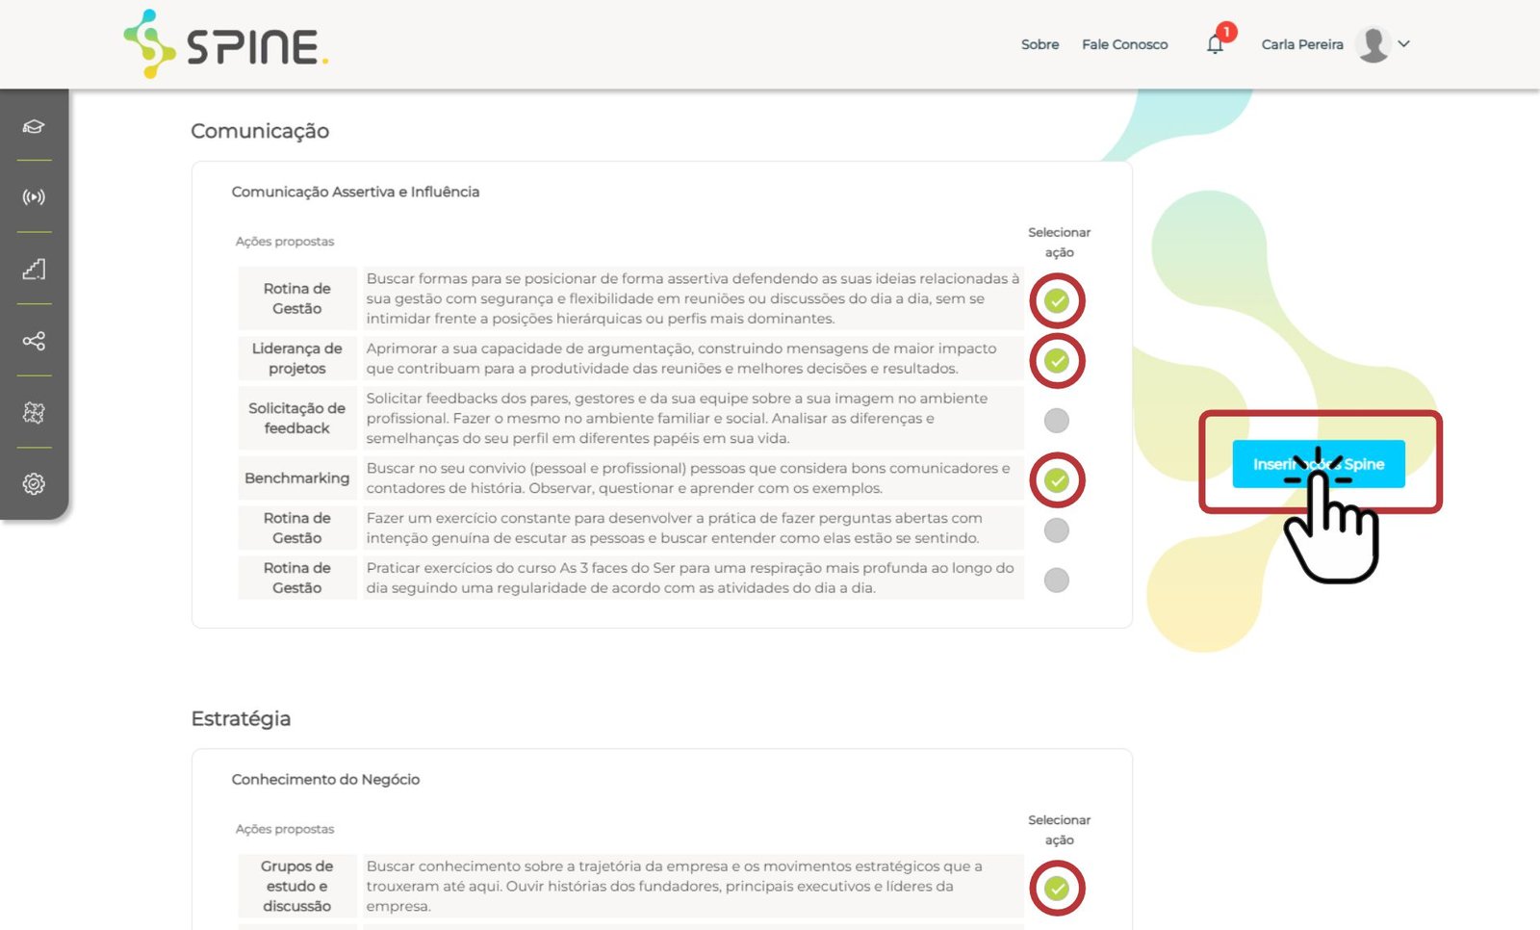Click the share nodes sidebar icon

coord(34,341)
